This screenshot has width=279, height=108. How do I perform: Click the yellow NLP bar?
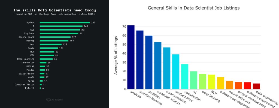pos(211,82)
